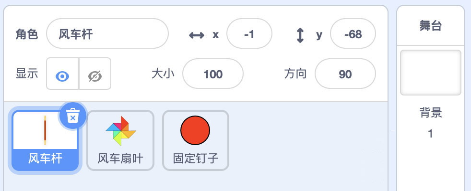Select the 风车扇叶 pinwheel sprite thumbnail
Image resolution: width=471 pixels, height=191 pixels.
(120, 131)
